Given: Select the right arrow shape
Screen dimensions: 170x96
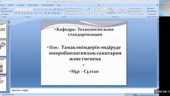Looking at the screenshot, I should click(x=97, y=11).
